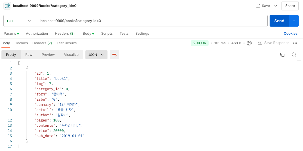Click the request URL input field
The height and width of the screenshot is (151, 303).
point(152,21)
